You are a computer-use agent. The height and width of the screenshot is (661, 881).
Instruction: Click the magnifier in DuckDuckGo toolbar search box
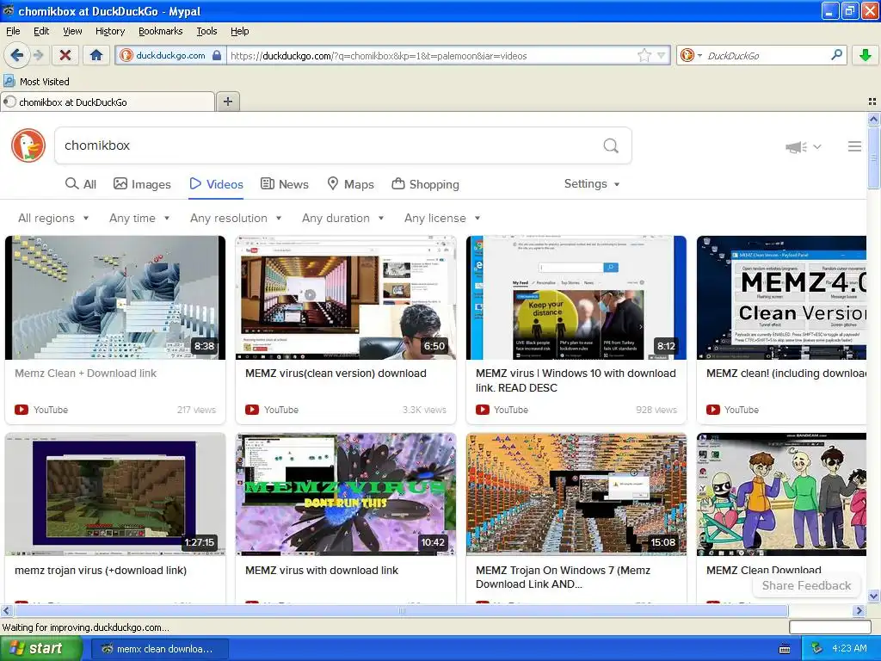pyautogui.click(x=836, y=55)
